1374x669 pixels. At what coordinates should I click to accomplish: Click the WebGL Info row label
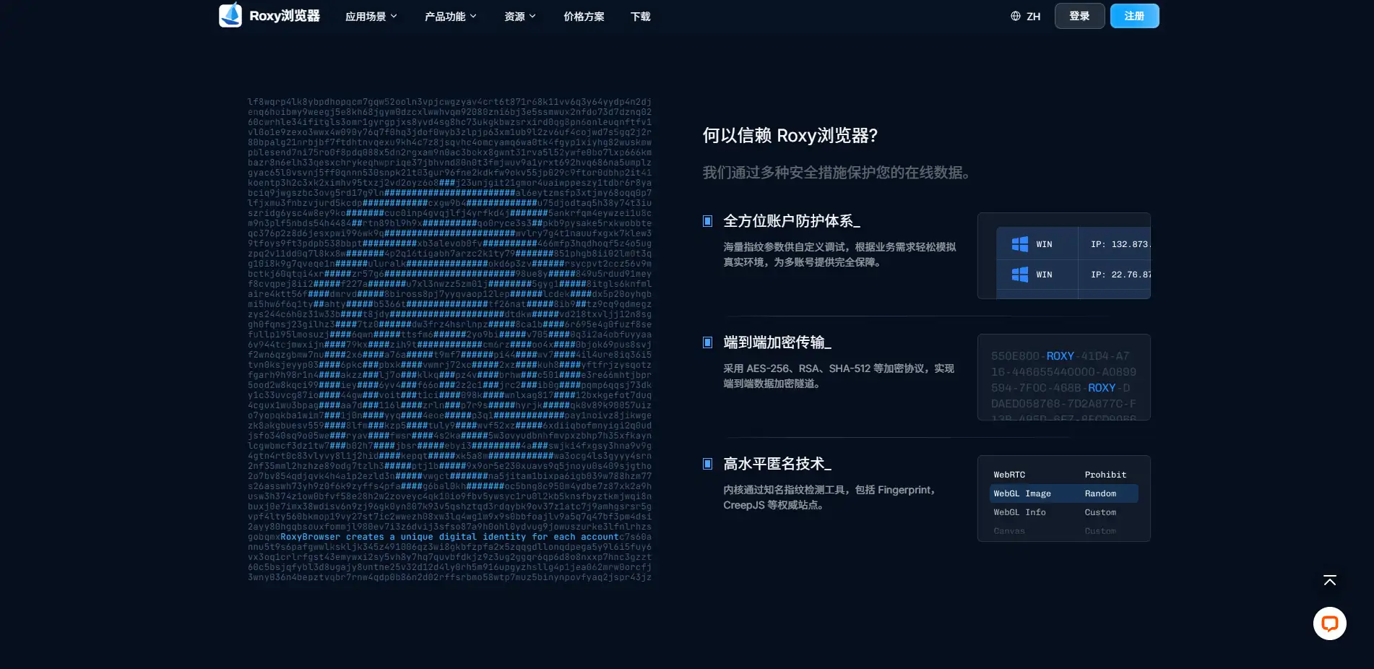[1019, 512]
